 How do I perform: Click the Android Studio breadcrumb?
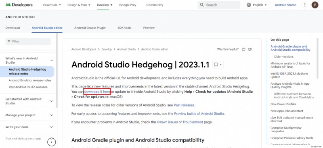point(126,50)
